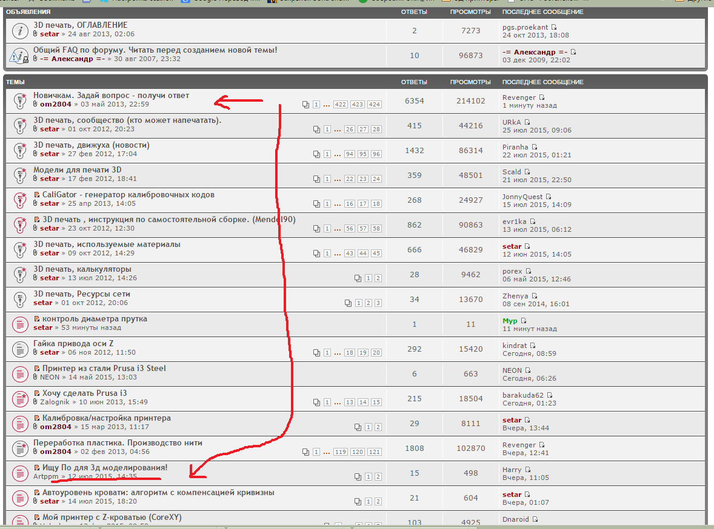Click the locked announcement icon for Общий FAQ
Viewport: 714px width, 529px height.
19,56
